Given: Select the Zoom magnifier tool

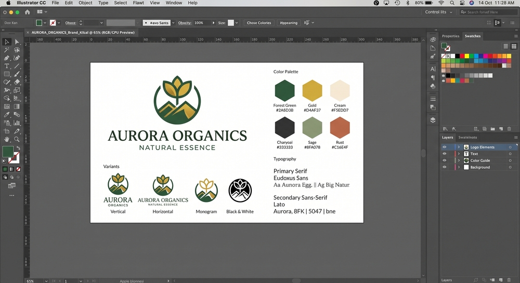Looking at the screenshot, I should coord(17,139).
